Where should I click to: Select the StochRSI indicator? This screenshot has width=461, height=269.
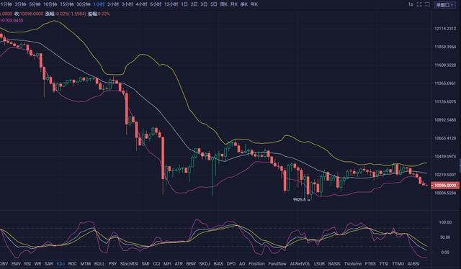129,264
